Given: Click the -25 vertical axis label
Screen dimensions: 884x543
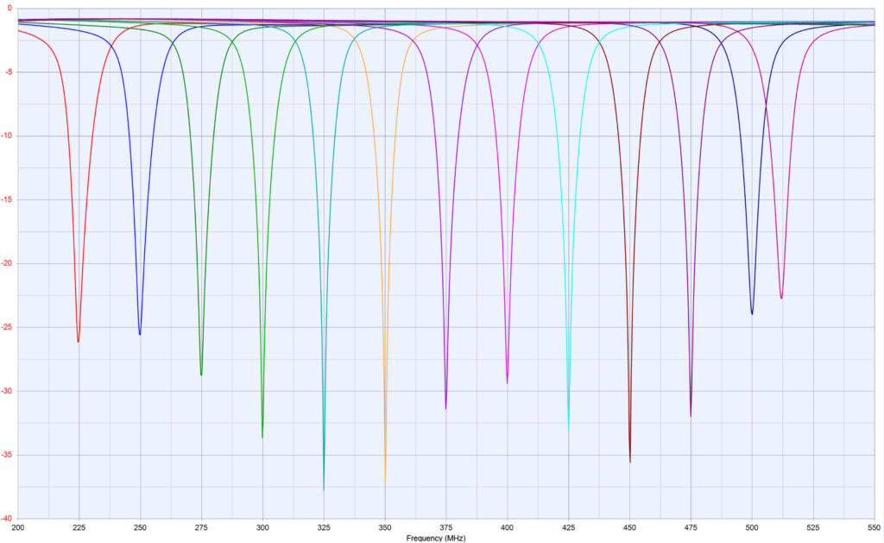Looking at the screenshot, I should coord(6,327).
